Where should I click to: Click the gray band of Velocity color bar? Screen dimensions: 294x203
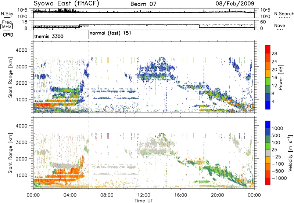click(268, 153)
